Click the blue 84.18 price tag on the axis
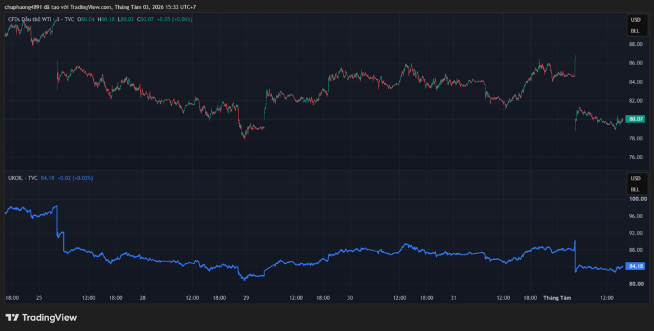The width and height of the screenshot is (654, 331). (635, 266)
